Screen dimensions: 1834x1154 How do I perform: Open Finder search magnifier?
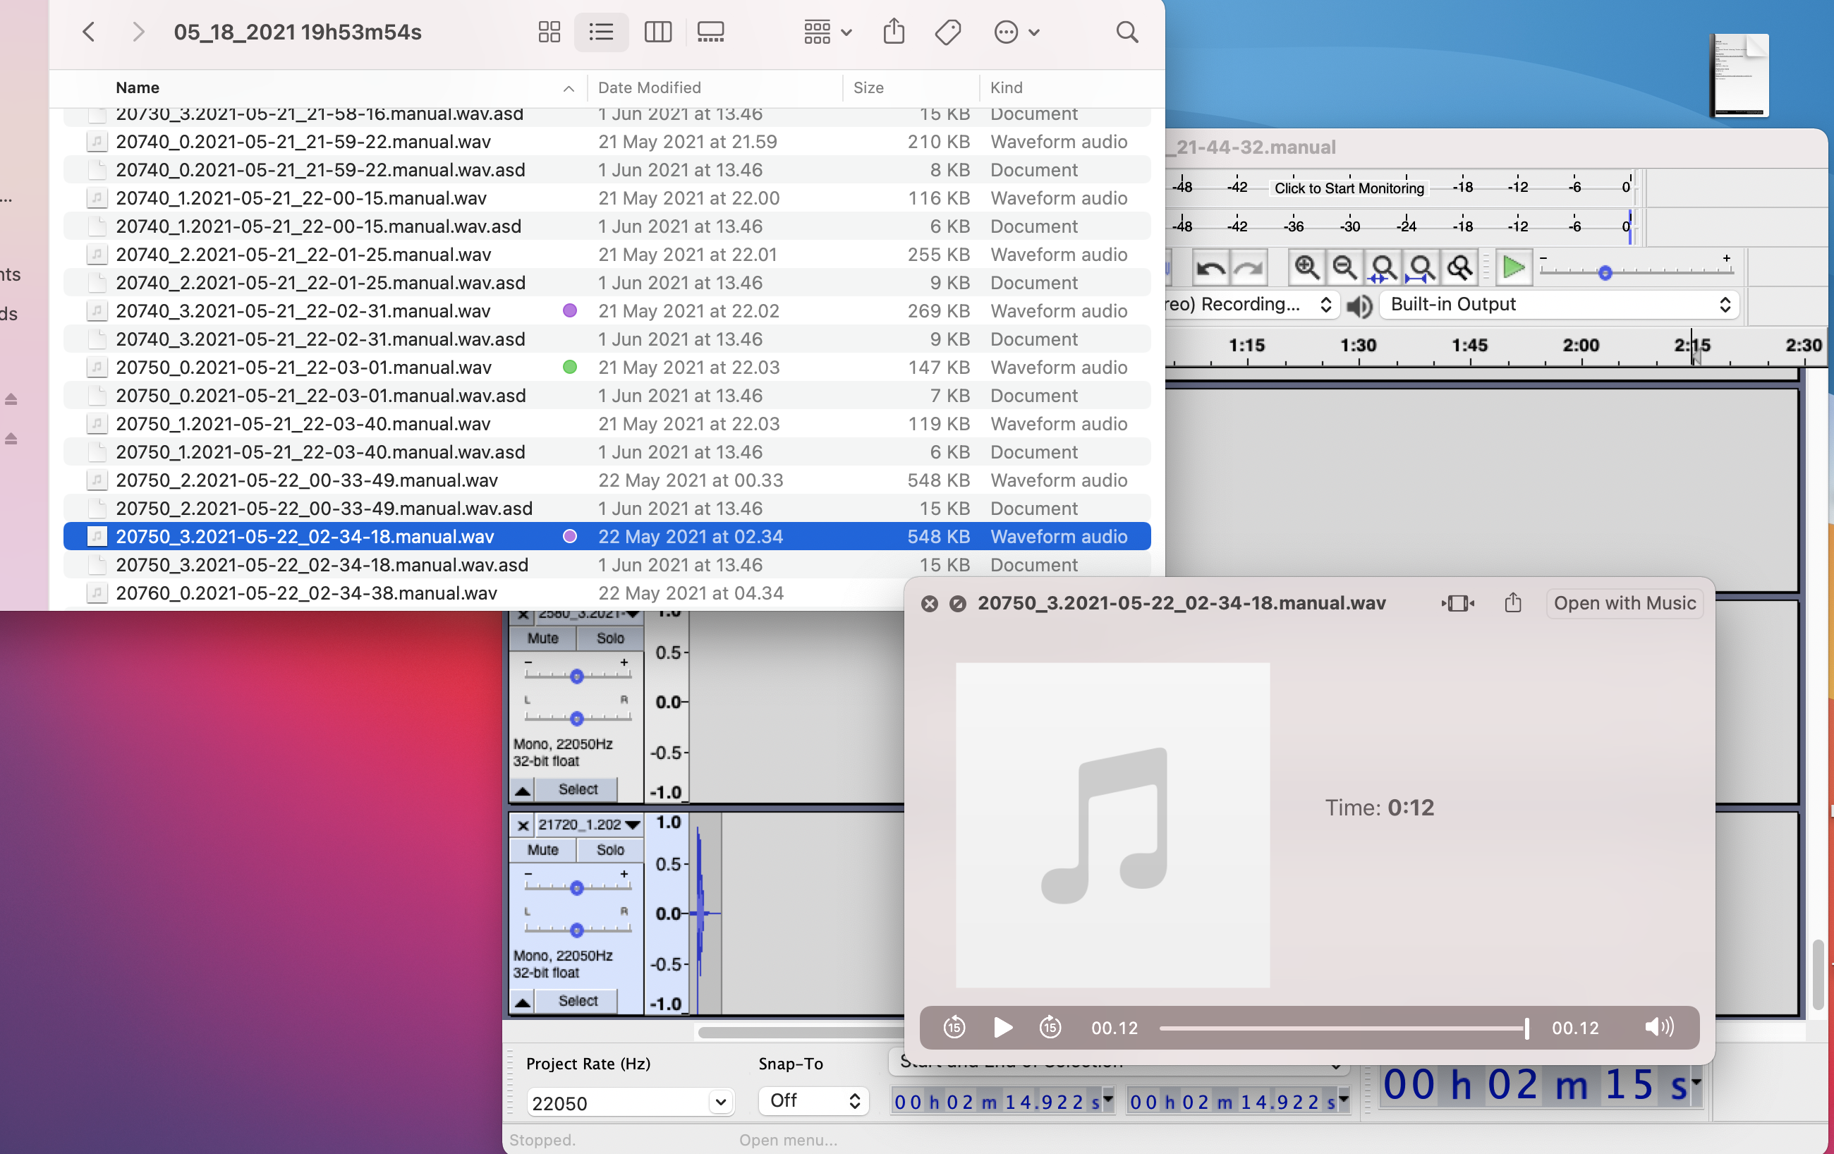click(1126, 32)
